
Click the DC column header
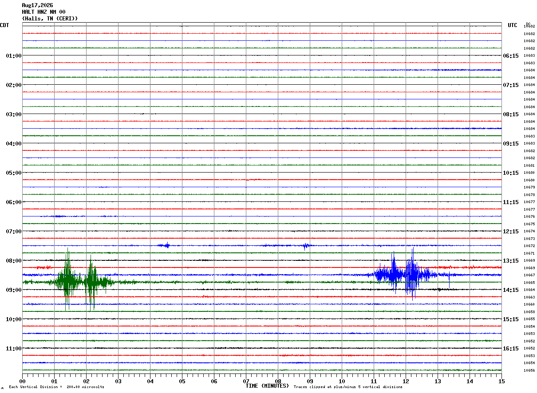tap(528, 24)
